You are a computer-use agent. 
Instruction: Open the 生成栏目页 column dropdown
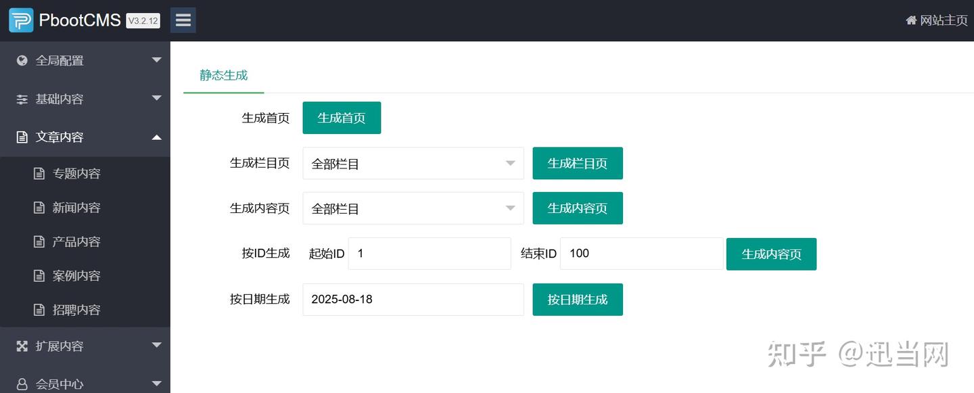coord(413,163)
